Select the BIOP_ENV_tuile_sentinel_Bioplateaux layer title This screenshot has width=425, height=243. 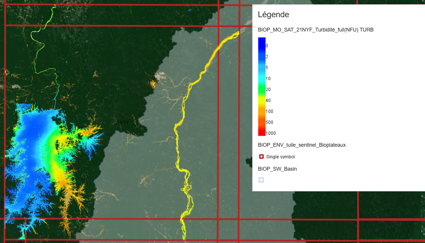tap(302, 145)
